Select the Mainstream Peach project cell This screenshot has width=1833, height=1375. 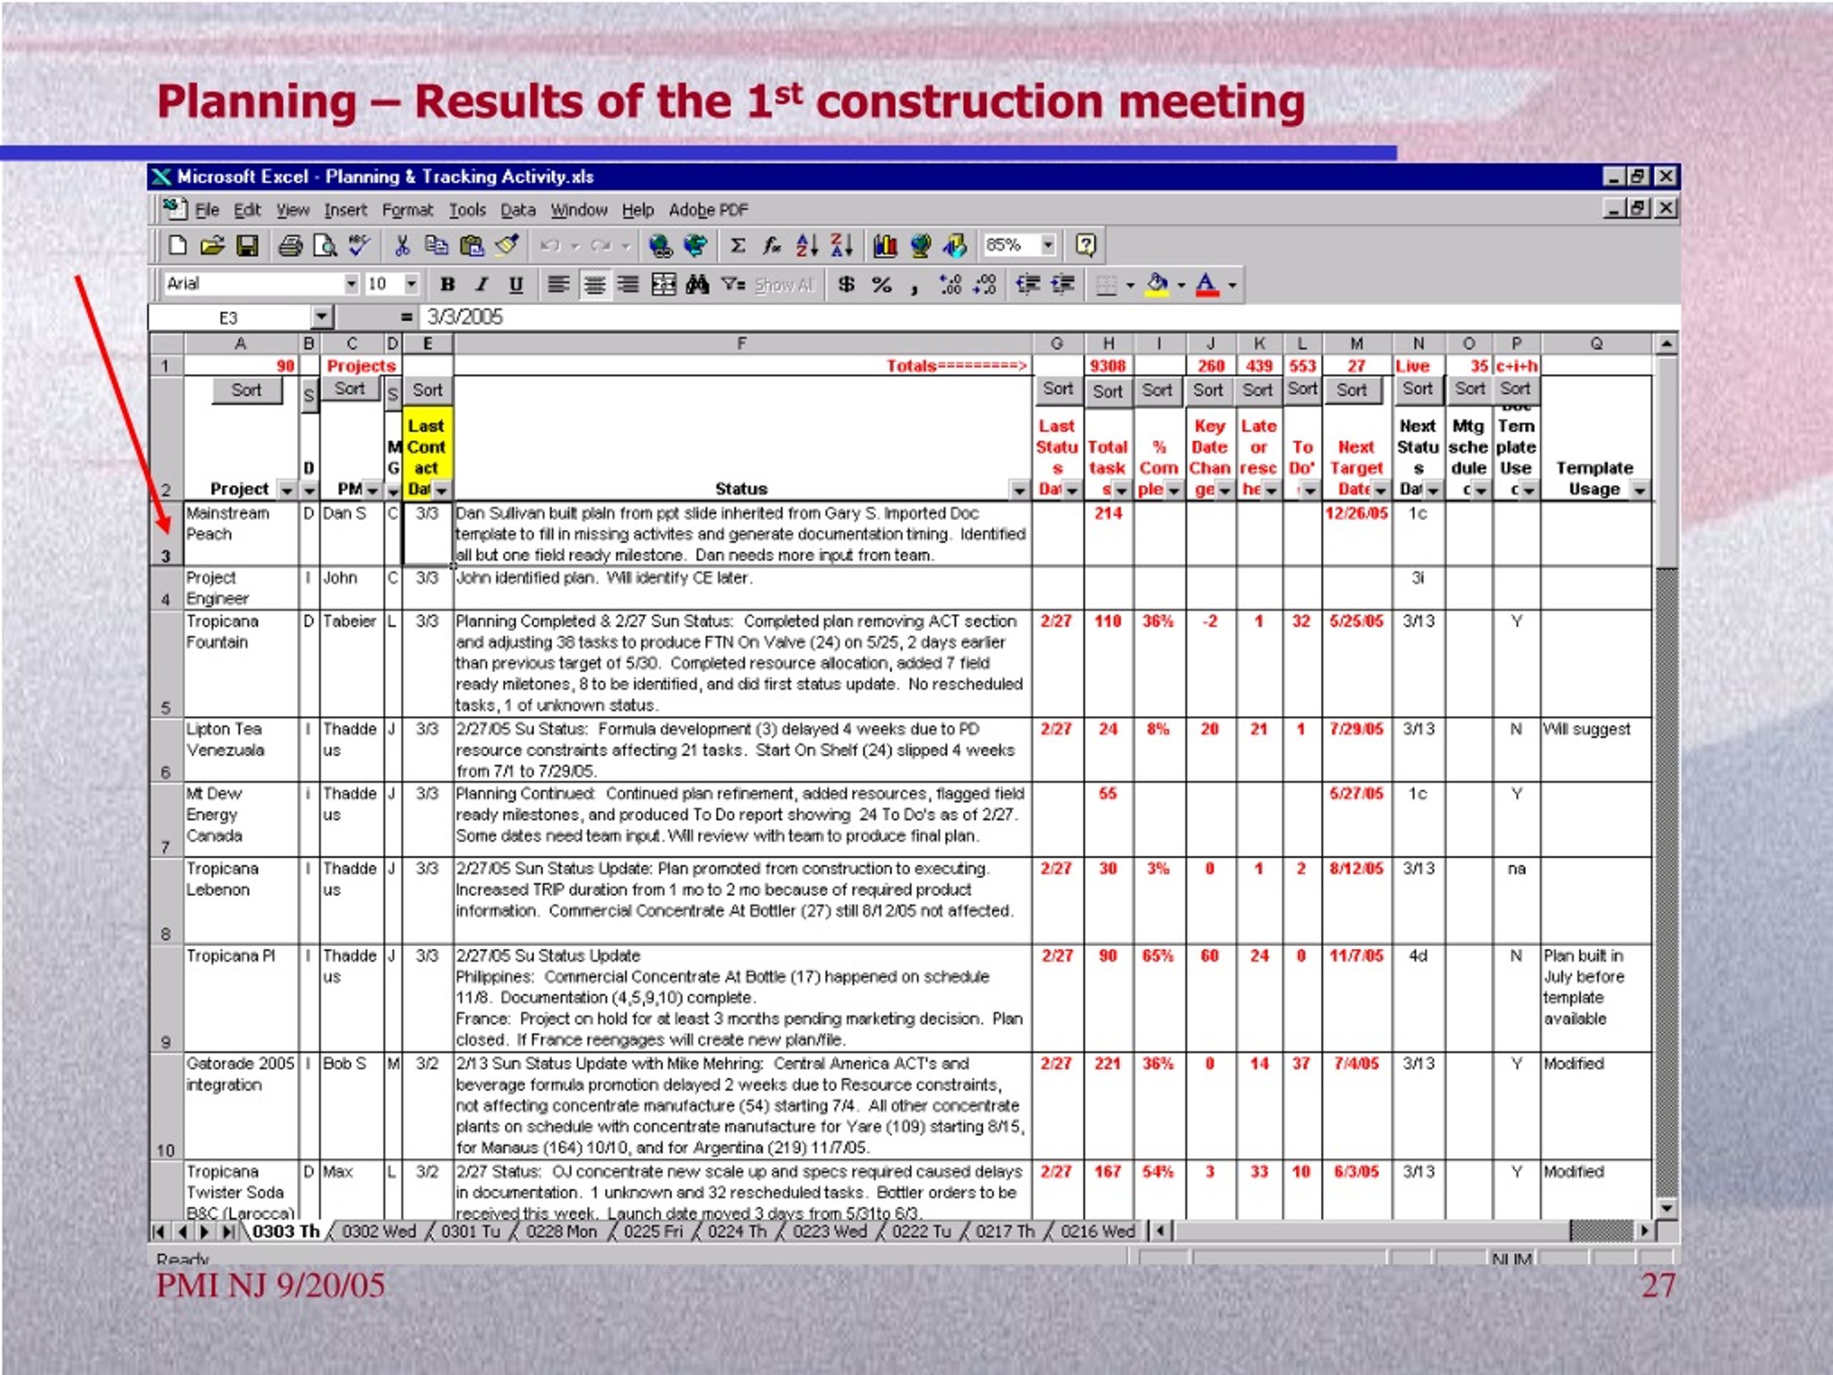(241, 534)
